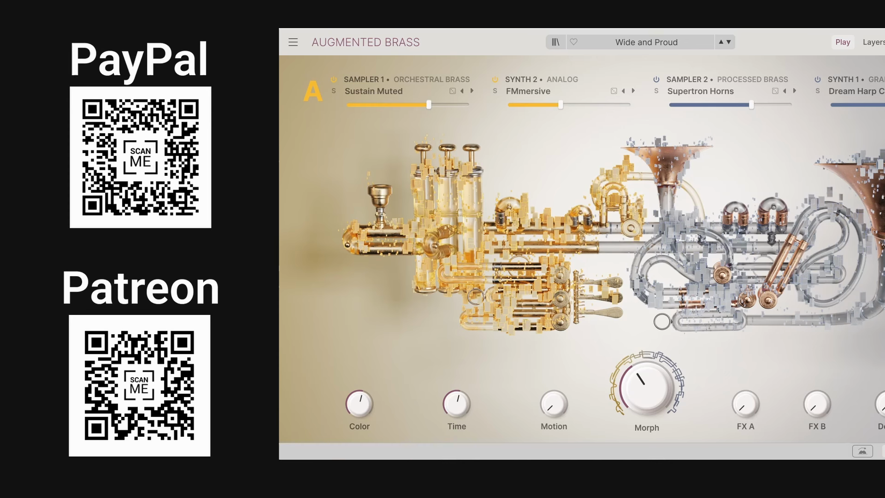Click the dice icon beside Supertron Horns
This screenshot has height=498, width=885.
pyautogui.click(x=775, y=91)
